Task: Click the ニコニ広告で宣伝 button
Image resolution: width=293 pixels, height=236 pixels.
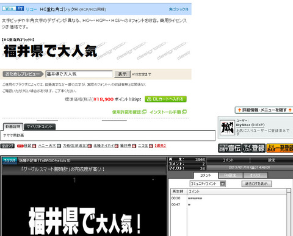Action: pyautogui.click(x=230, y=148)
